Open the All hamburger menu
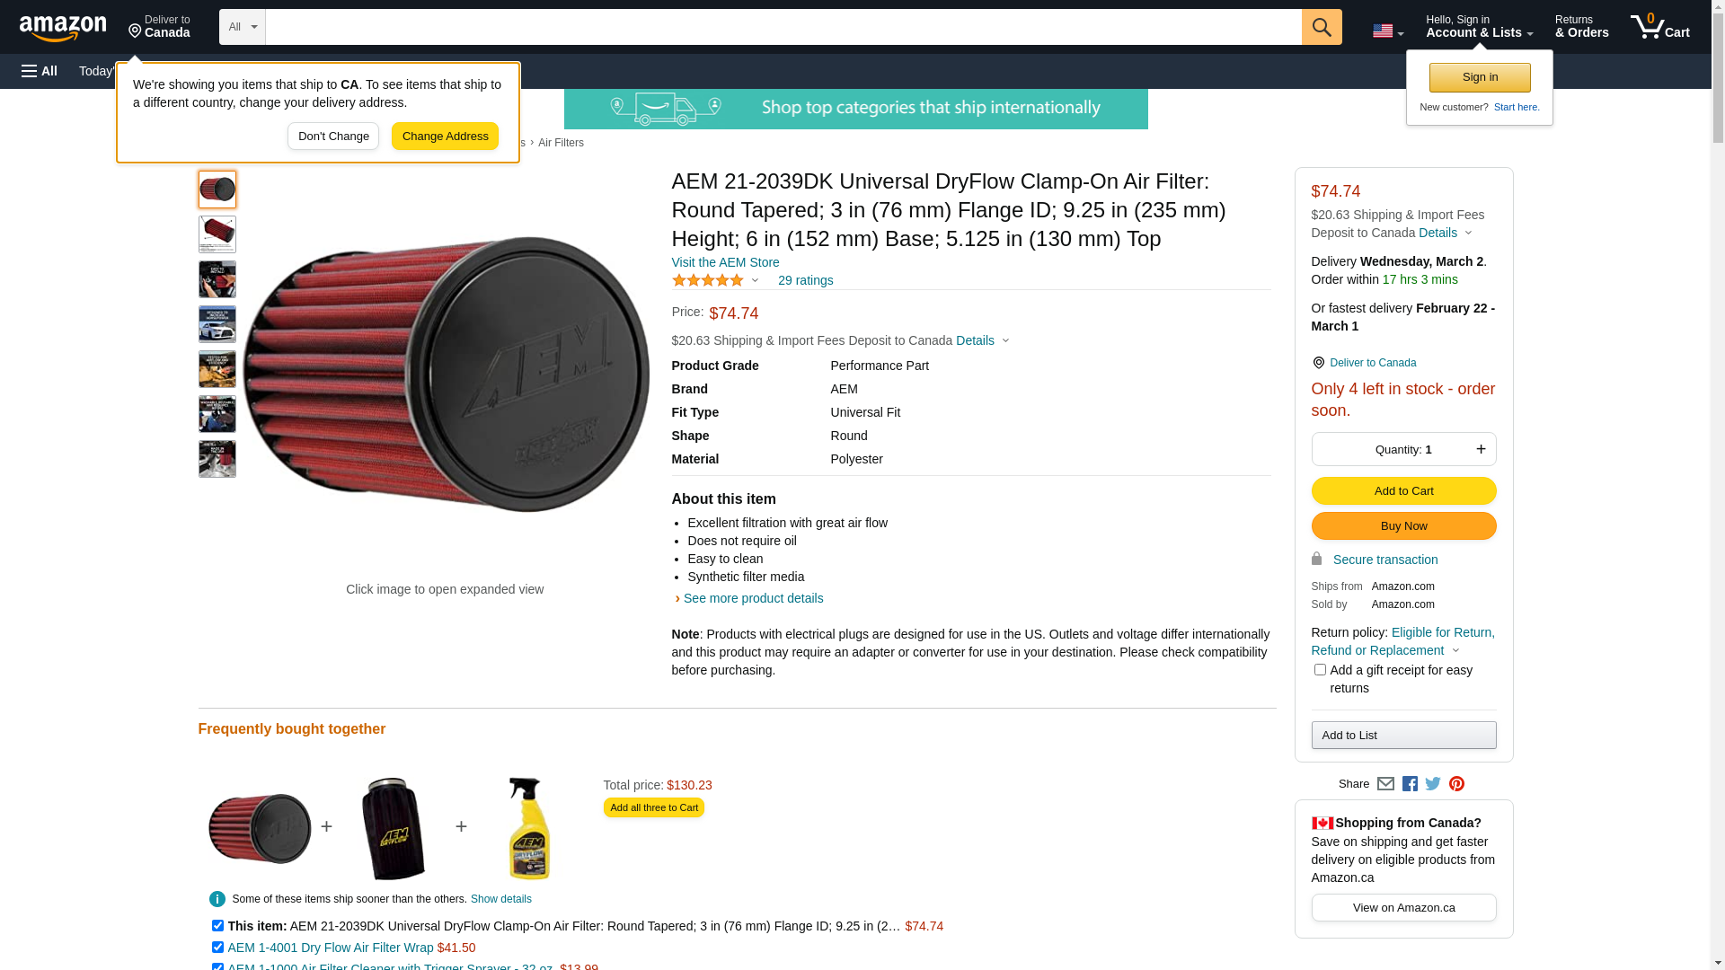This screenshot has width=1725, height=970. 40,71
